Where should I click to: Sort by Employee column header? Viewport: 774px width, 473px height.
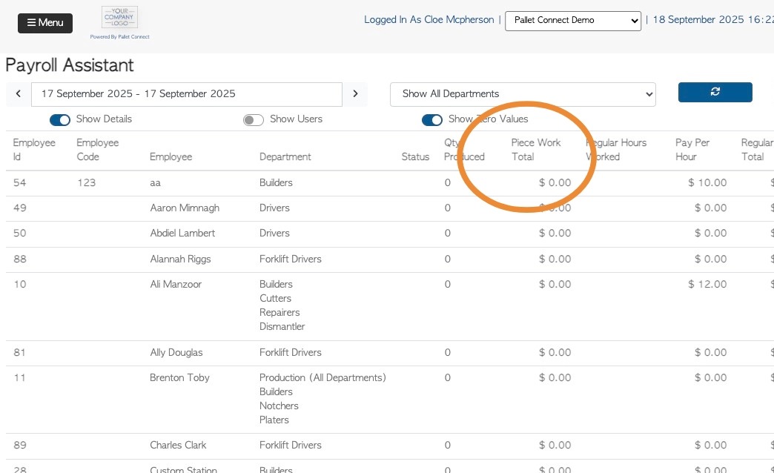pyautogui.click(x=171, y=156)
